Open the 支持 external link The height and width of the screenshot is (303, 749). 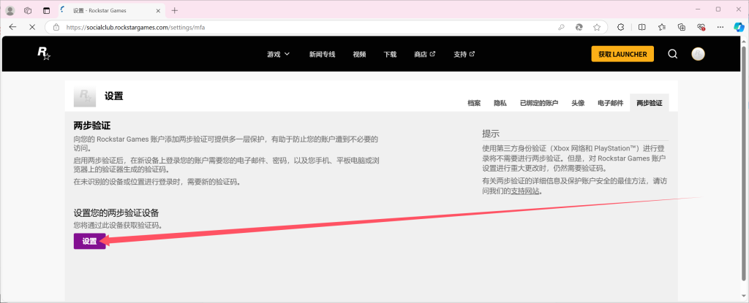tap(464, 55)
